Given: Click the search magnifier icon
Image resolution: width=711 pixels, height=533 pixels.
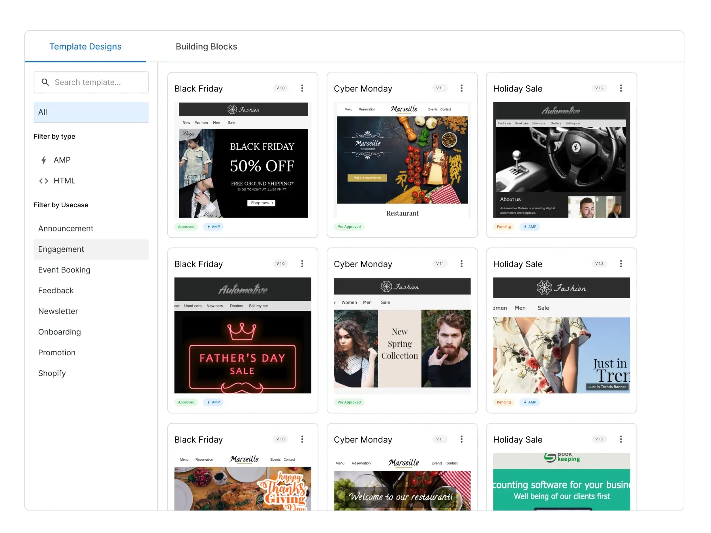Looking at the screenshot, I should click(x=45, y=82).
